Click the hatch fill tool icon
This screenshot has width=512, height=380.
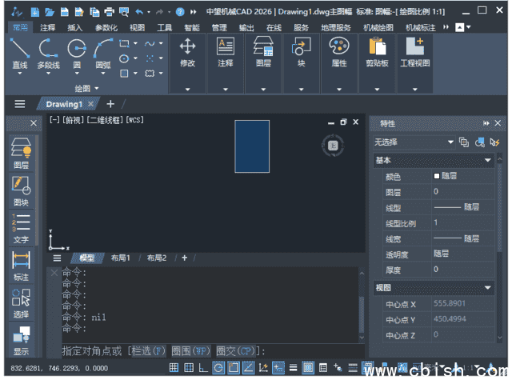point(124,73)
